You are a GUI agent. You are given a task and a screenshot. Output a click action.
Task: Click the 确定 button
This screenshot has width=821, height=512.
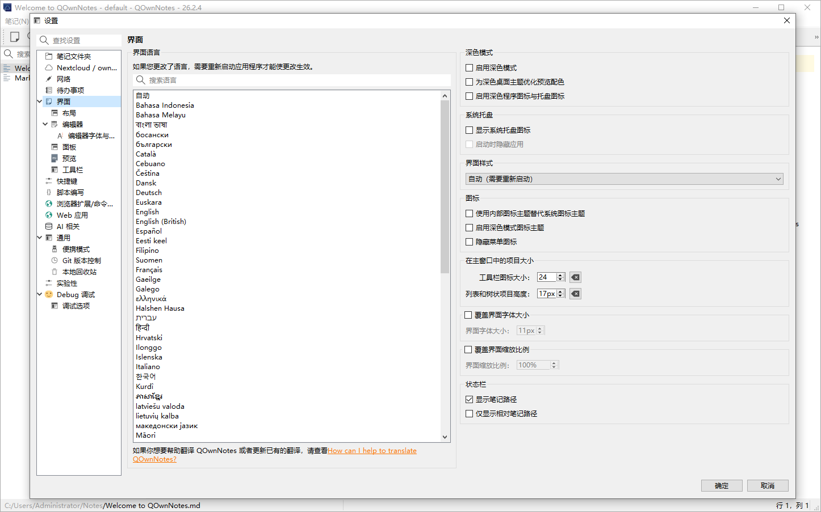click(x=721, y=485)
